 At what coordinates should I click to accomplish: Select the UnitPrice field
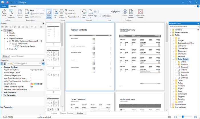pos(184,78)
